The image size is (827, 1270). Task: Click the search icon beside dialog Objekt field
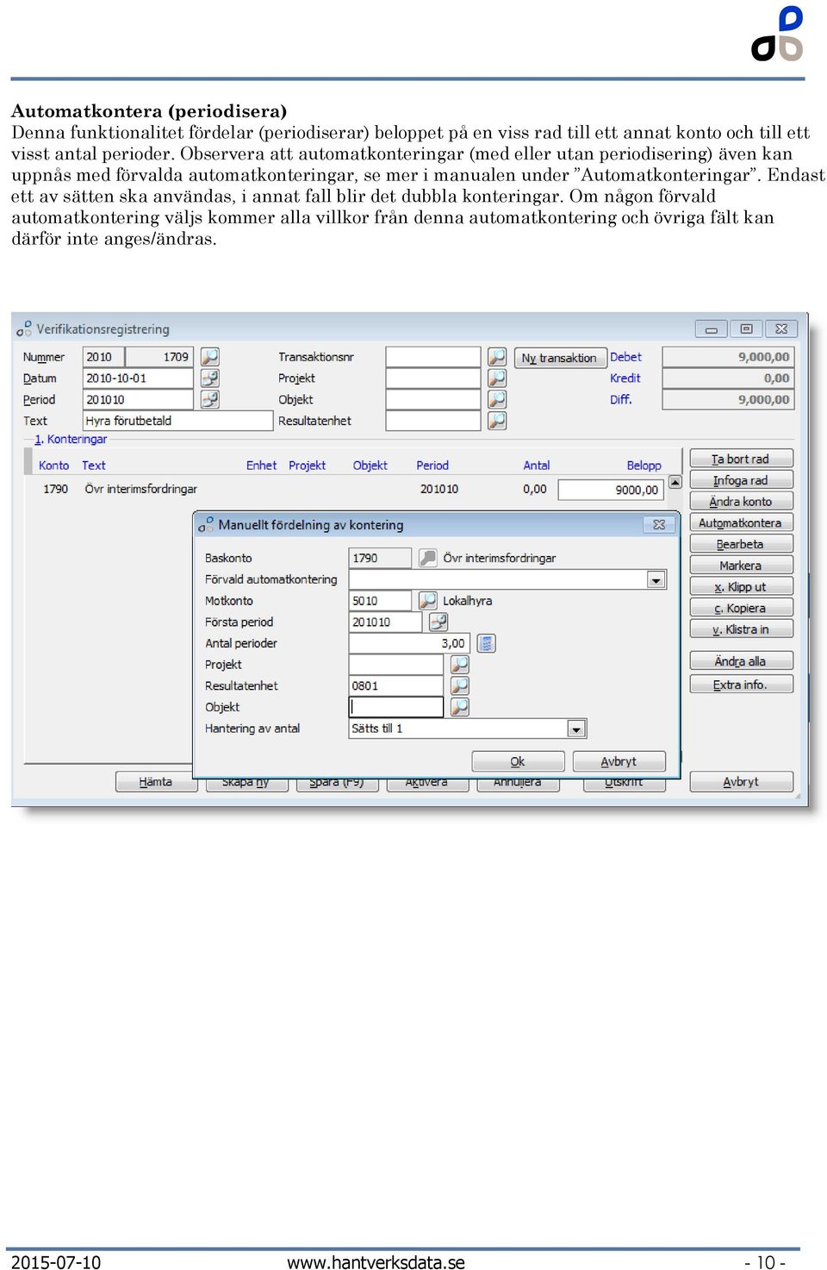[x=460, y=707]
